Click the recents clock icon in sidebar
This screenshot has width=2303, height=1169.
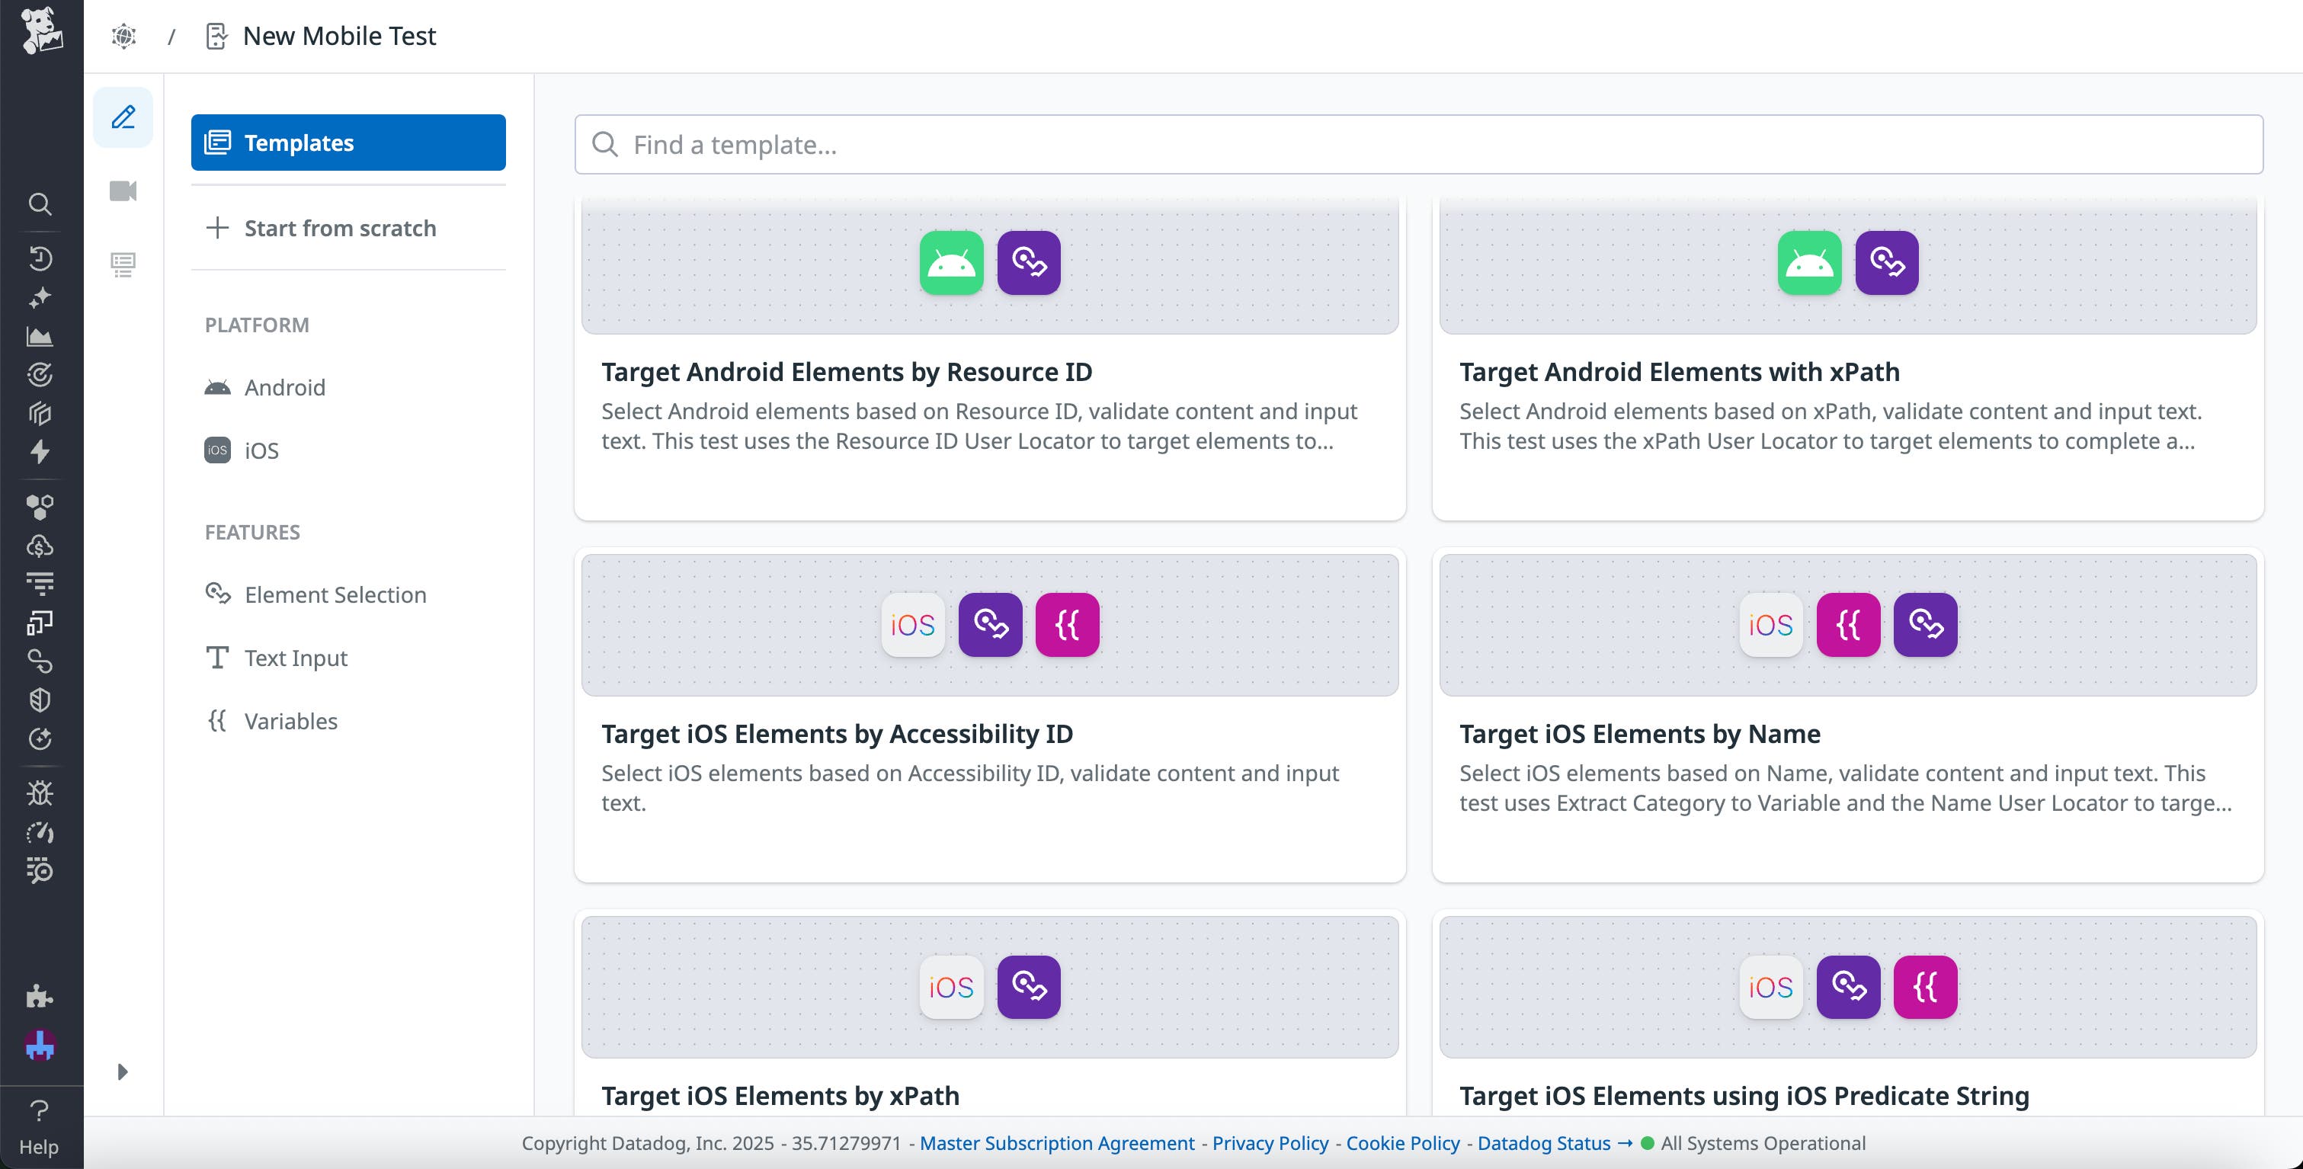(41, 259)
